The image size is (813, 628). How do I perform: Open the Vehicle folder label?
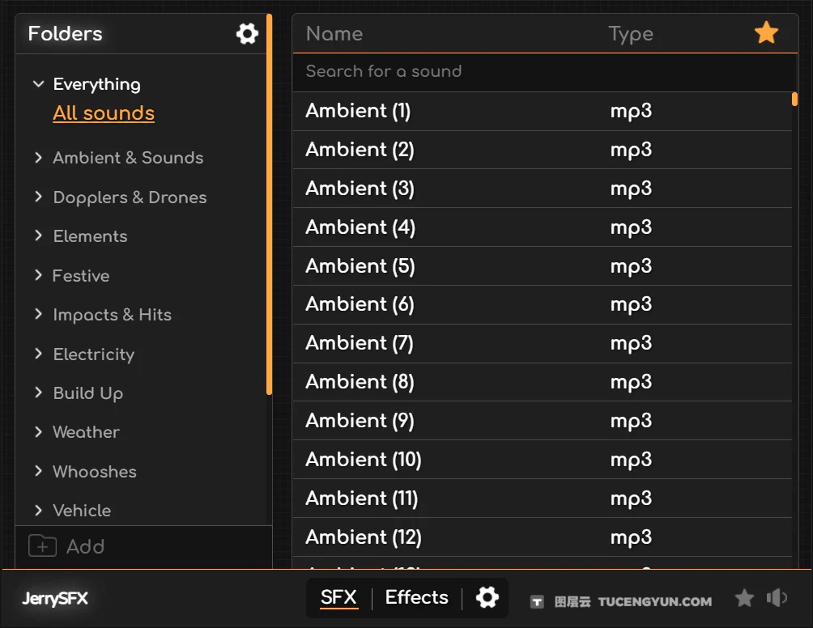82,511
